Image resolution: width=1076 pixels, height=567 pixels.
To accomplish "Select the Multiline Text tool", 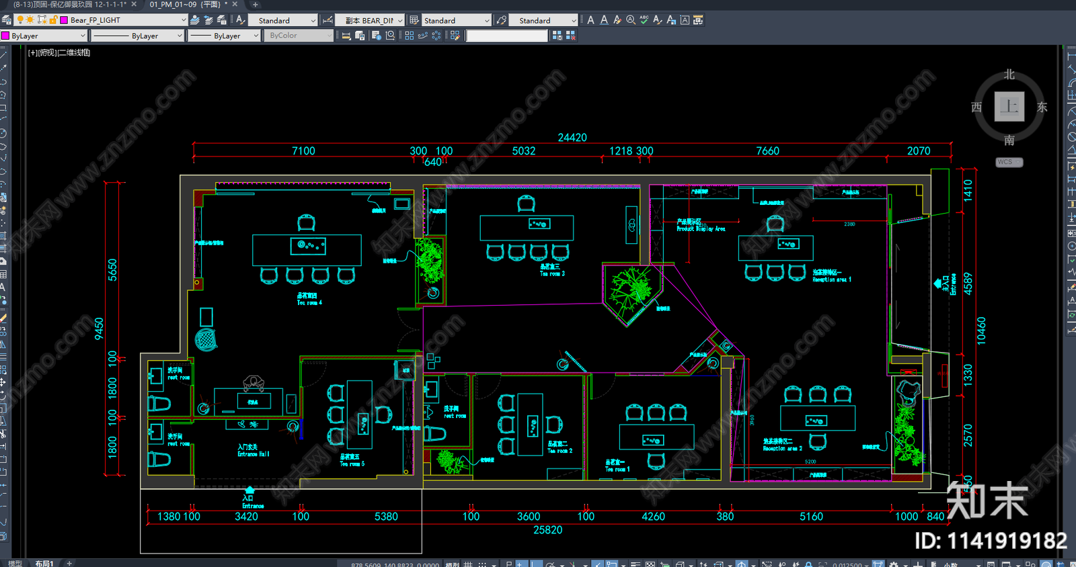I will point(590,20).
